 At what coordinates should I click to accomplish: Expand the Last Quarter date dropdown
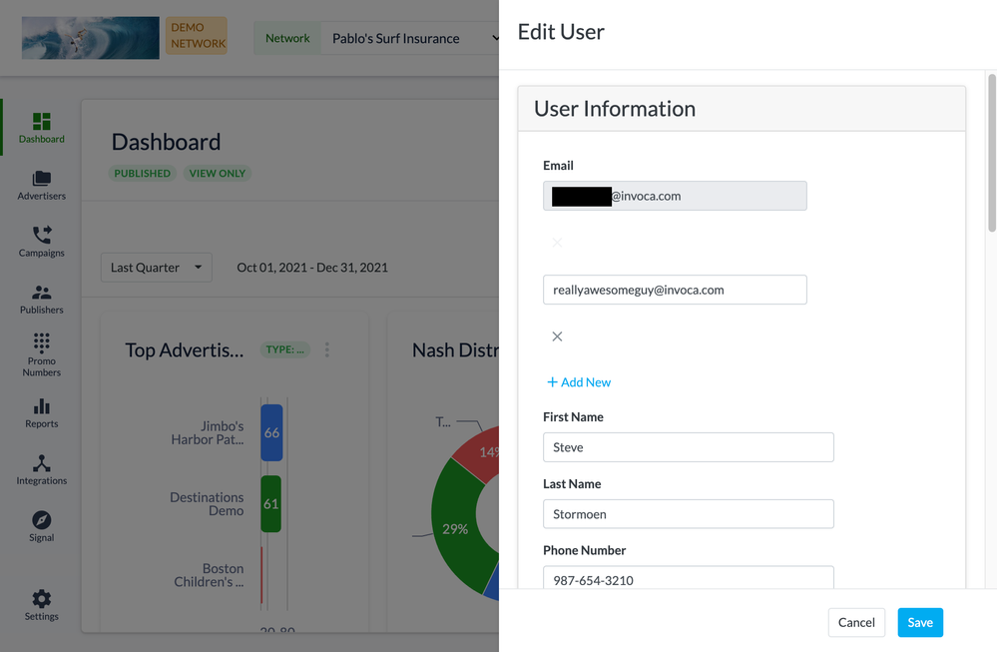(156, 268)
